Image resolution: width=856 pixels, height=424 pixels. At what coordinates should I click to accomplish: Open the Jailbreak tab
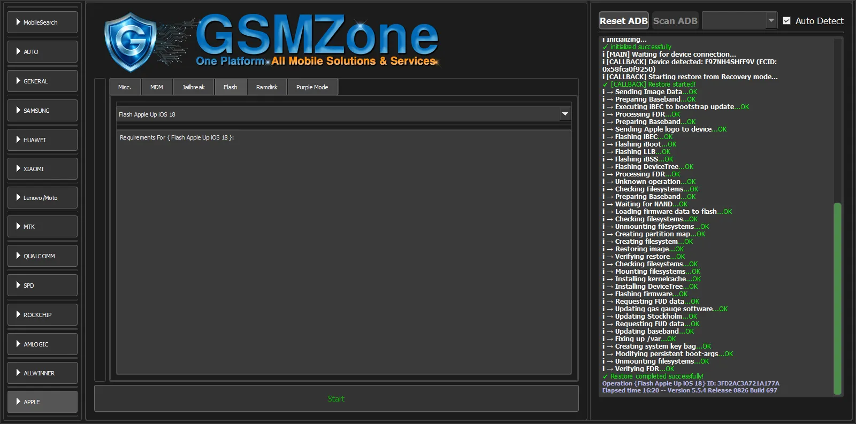(x=193, y=87)
